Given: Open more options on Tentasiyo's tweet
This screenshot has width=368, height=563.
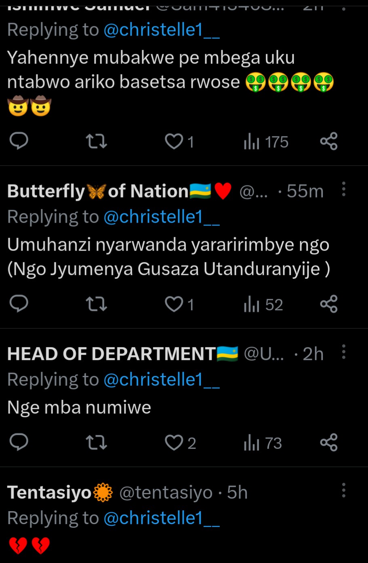Looking at the screenshot, I should coord(344,490).
